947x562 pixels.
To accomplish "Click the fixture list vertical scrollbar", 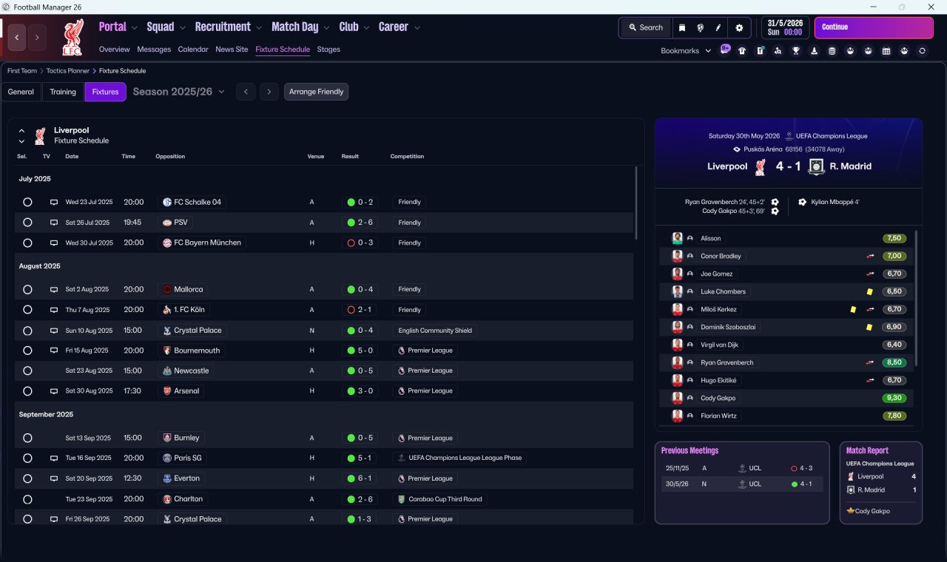I will [636, 203].
